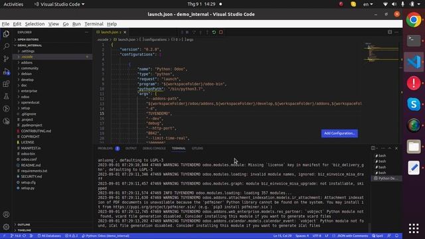Click the LF end-of-line status item
The width and height of the screenshot is (425, 239).
click(327, 236)
